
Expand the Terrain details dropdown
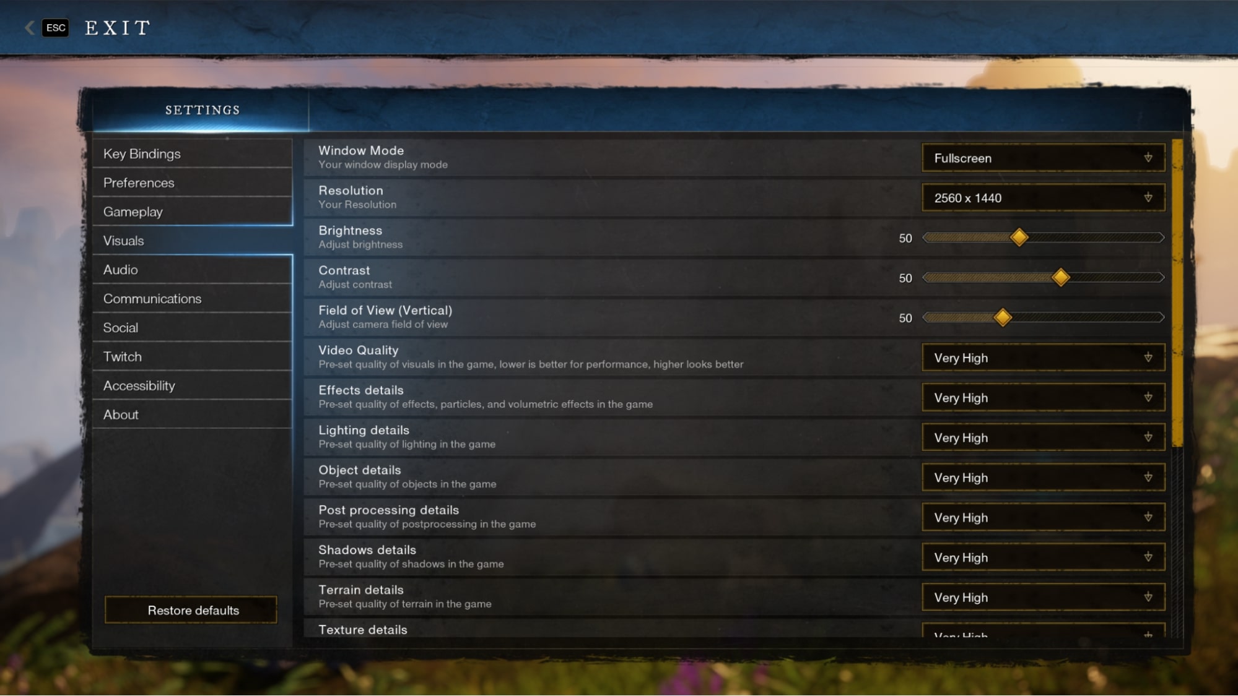(x=1044, y=596)
